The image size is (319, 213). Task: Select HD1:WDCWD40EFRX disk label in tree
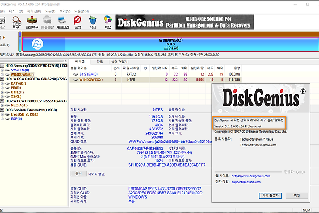click(x=36, y=79)
